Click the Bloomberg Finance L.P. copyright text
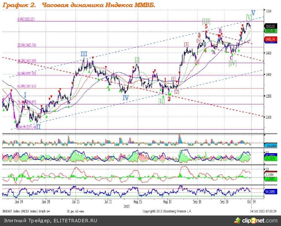 167,211
